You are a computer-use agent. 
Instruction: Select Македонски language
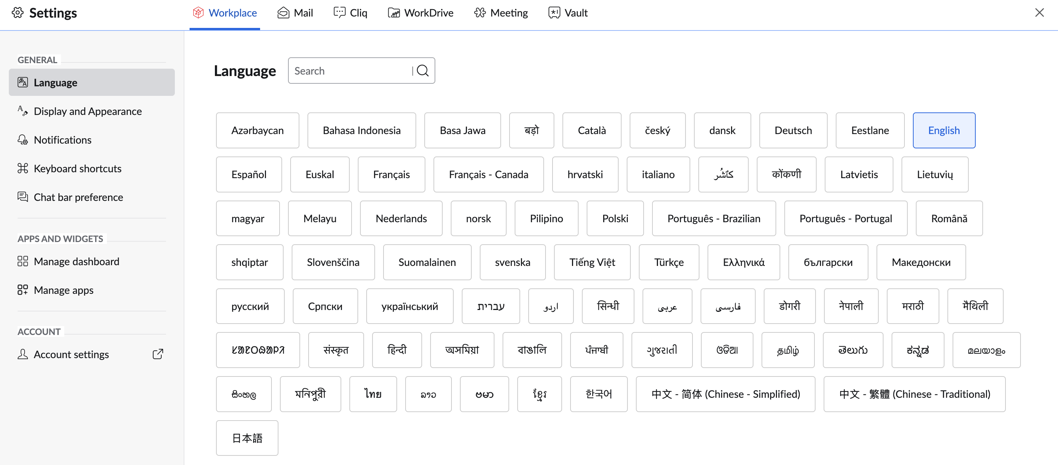921,262
